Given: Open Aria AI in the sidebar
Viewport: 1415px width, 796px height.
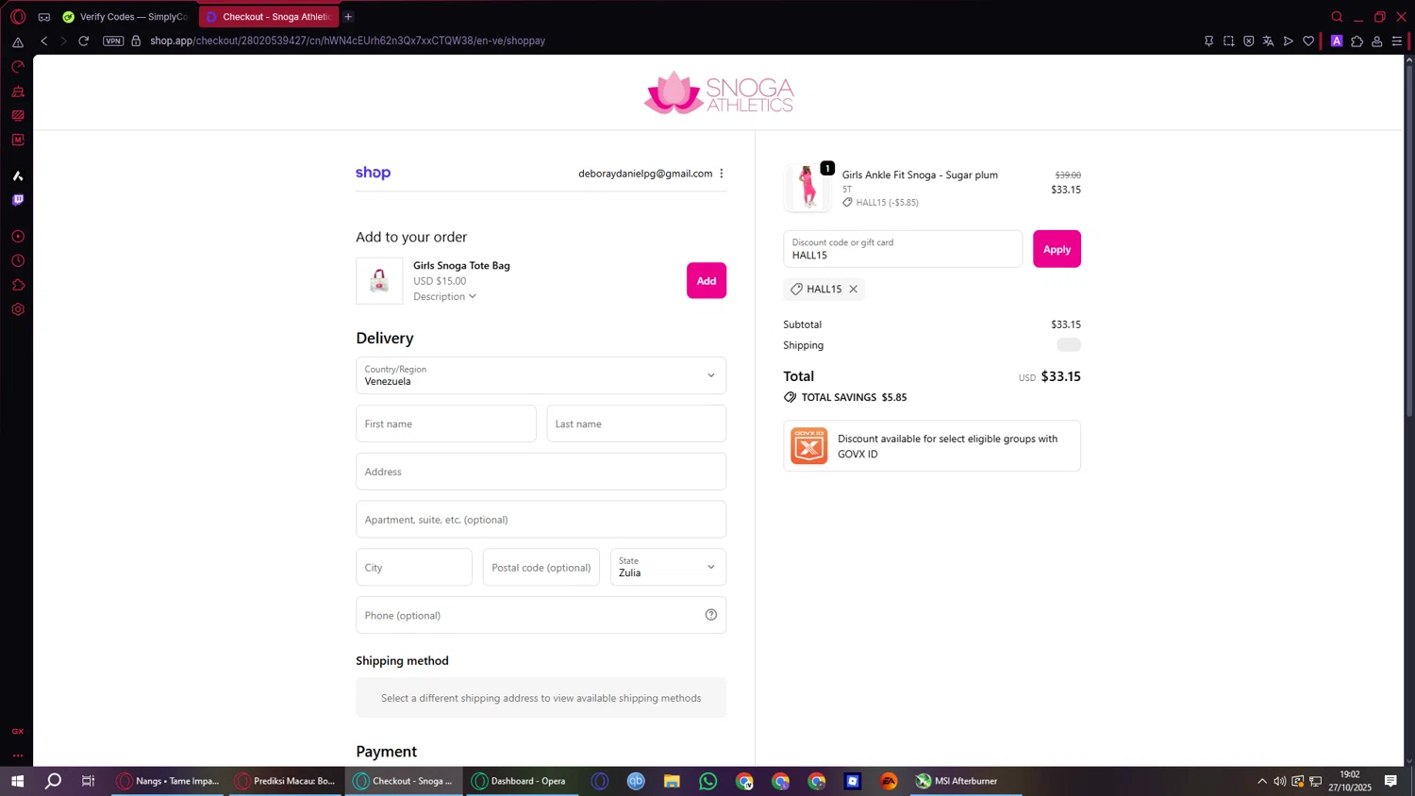Looking at the screenshot, I should coord(18,175).
